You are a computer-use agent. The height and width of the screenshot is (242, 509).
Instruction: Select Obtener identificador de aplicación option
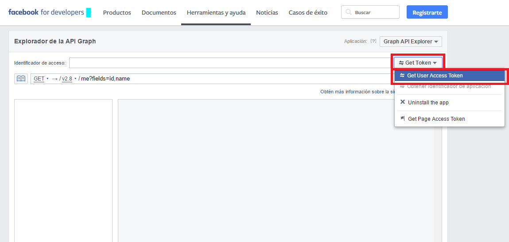tap(450, 86)
